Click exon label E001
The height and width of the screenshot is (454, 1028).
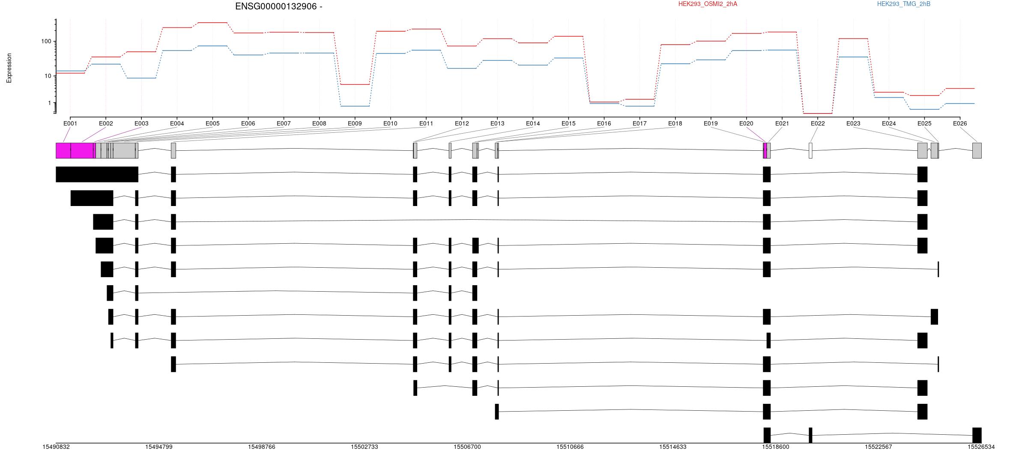[70, 124]
